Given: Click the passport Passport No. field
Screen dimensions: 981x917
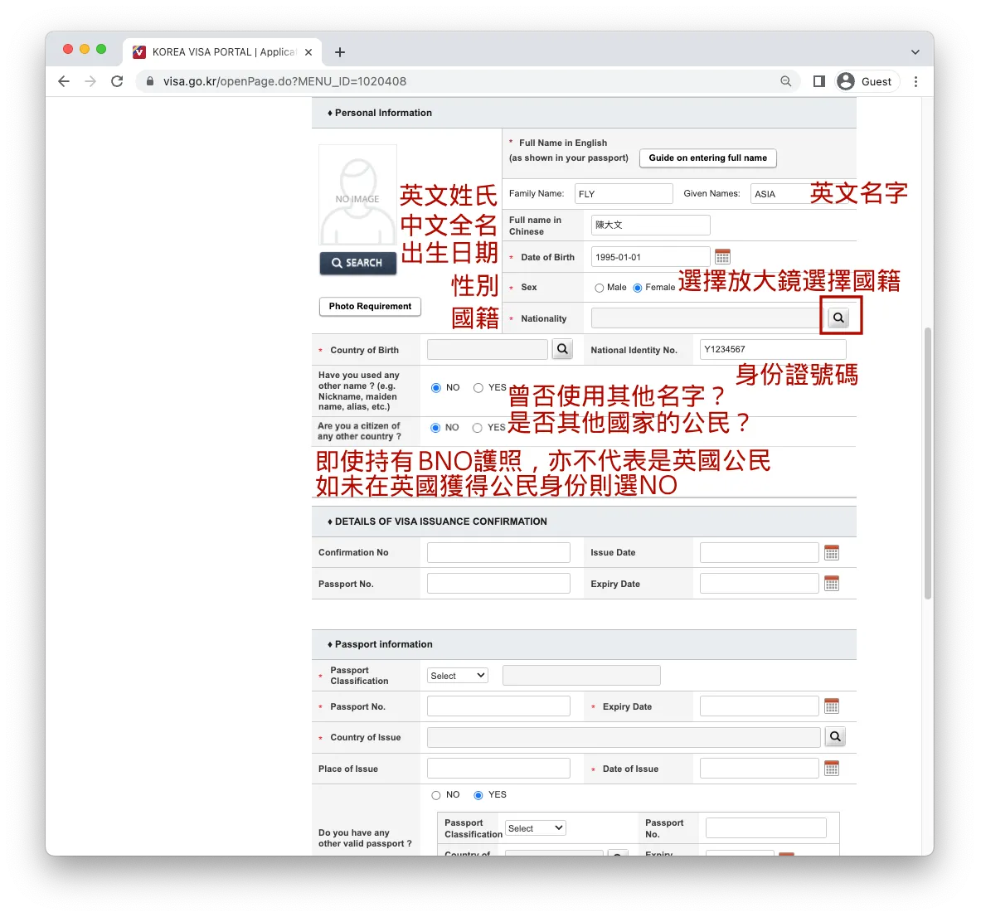Looking at the screenshot, I should (x=498, y=706).
